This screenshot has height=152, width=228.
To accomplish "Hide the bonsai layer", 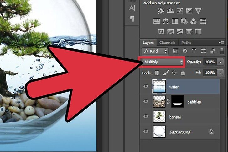I will [x=146, y=116].
